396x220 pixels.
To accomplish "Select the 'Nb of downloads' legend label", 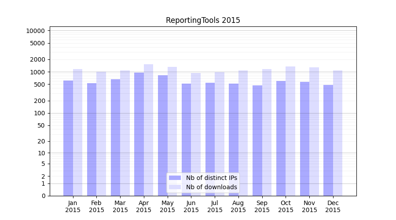I will coord(211,187).
